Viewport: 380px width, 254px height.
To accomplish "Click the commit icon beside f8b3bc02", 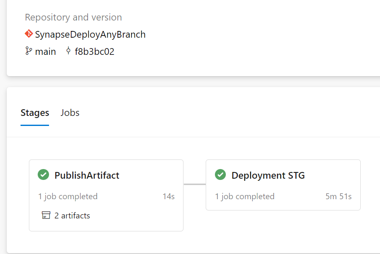I will pyautogui.click(x=68, y=51).
